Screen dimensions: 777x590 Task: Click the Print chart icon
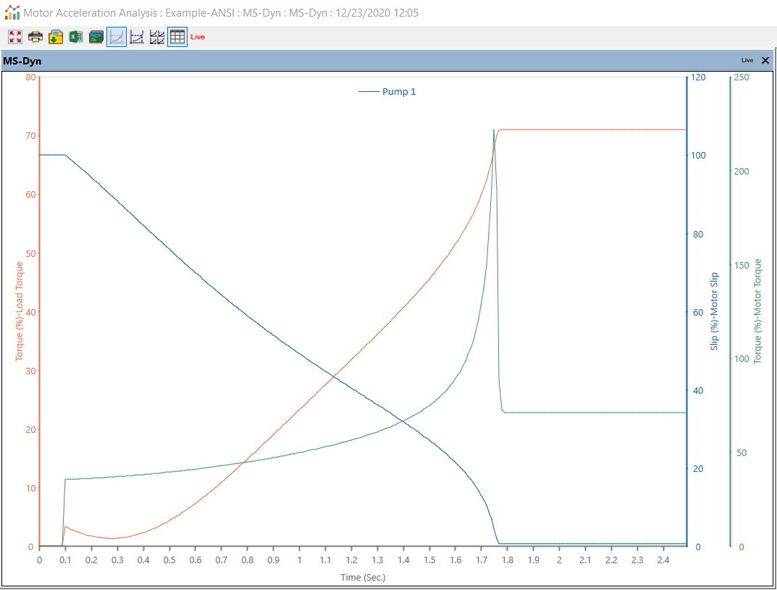point(35,36)
